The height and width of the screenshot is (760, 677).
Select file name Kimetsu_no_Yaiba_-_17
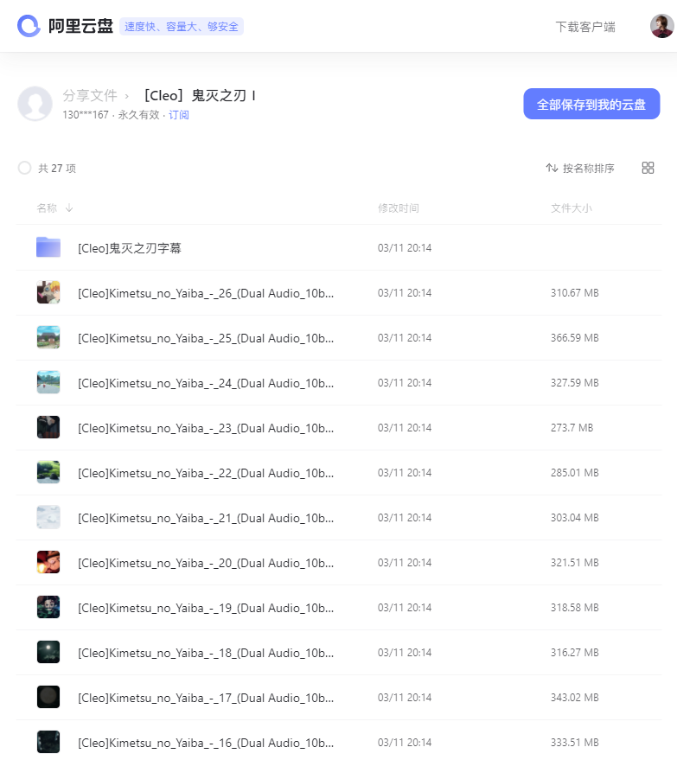click(x=206, y=698)
